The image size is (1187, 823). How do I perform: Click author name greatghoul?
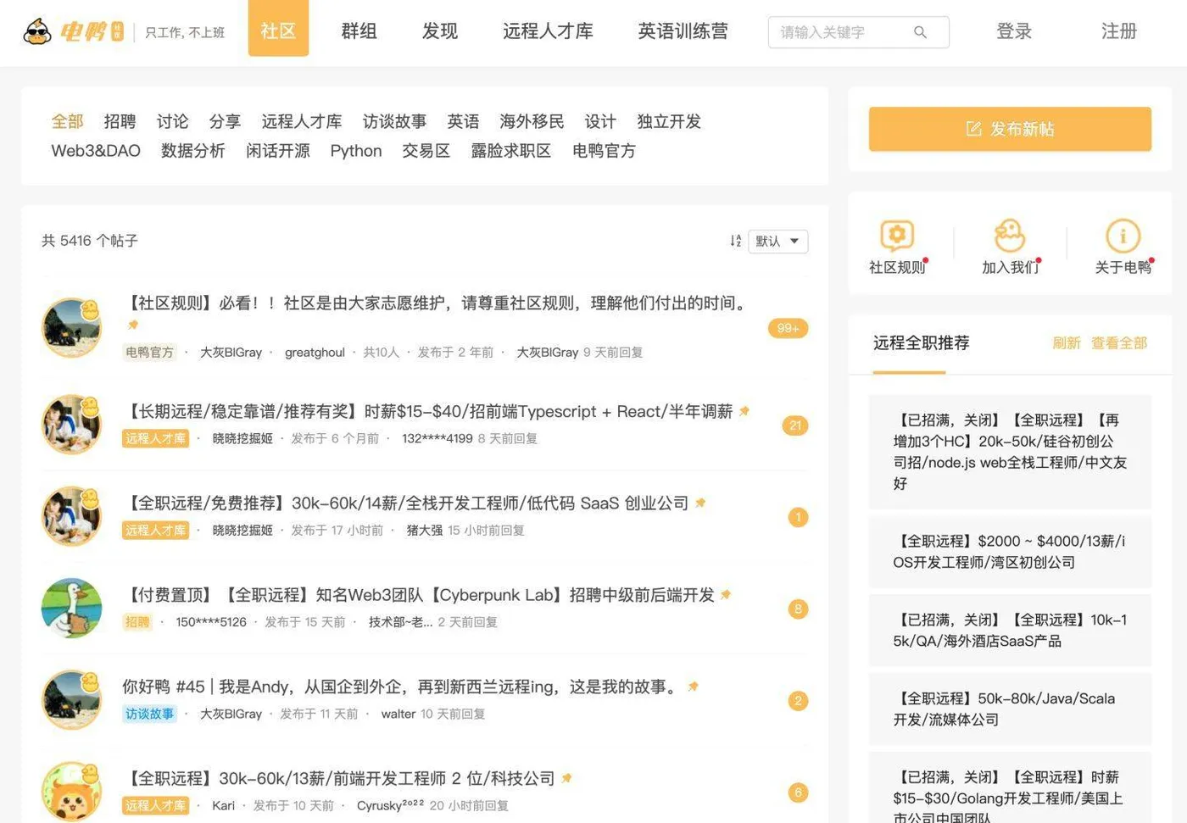315,352
